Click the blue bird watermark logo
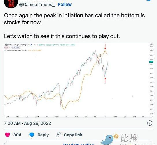The width and height of the screenshot is (157, 145). coord(107,140)
